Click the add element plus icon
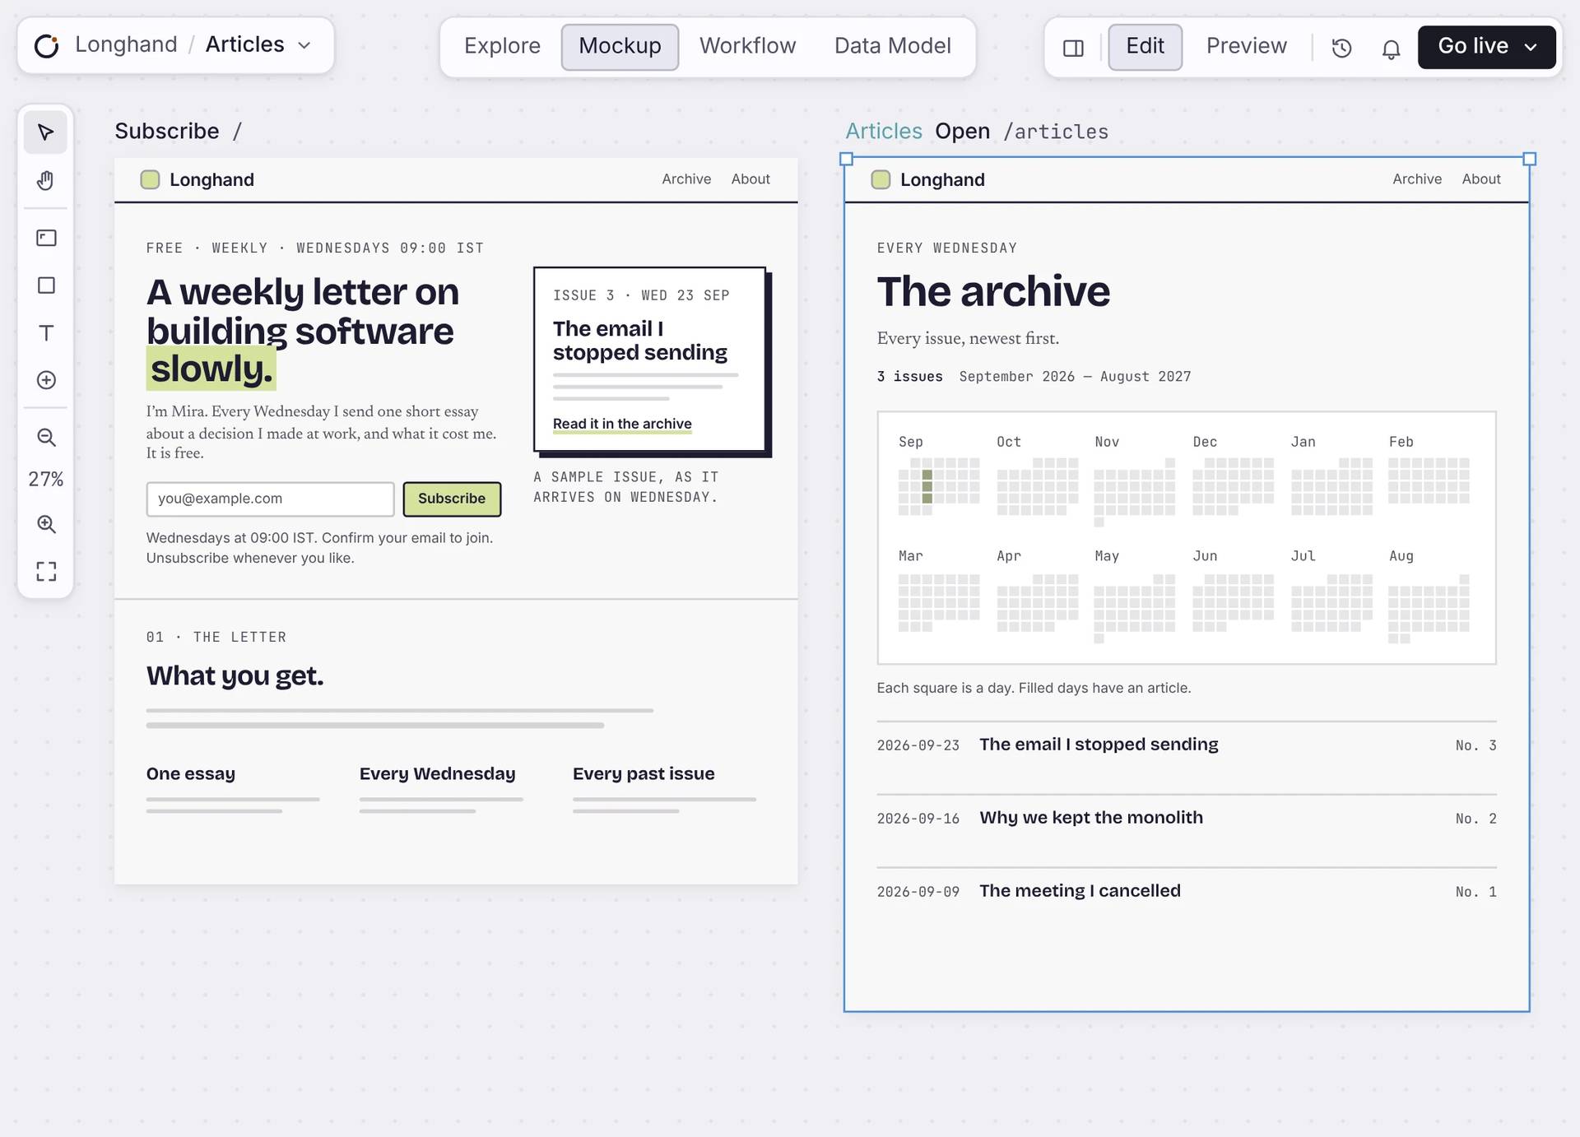This screenshot has width=1580, height=1137. [46, 380]
